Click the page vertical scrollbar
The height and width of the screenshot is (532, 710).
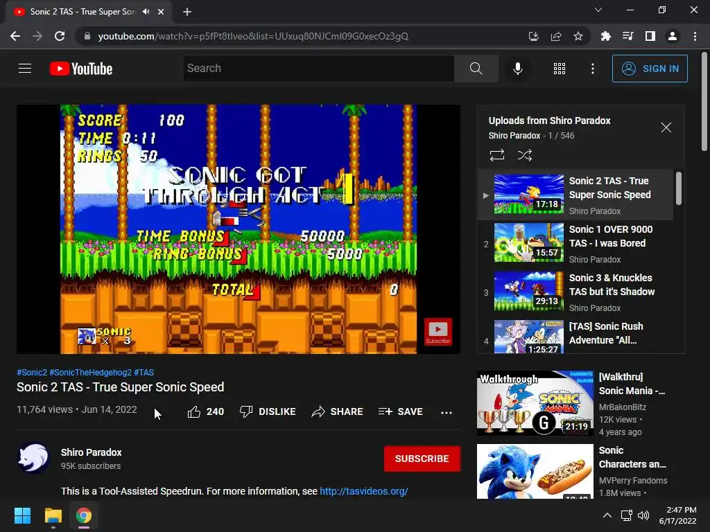click(x=704, y=103)
